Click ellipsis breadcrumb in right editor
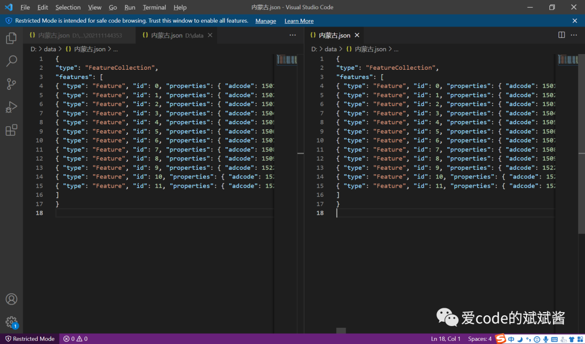The image size is (585, 344). 396,49
